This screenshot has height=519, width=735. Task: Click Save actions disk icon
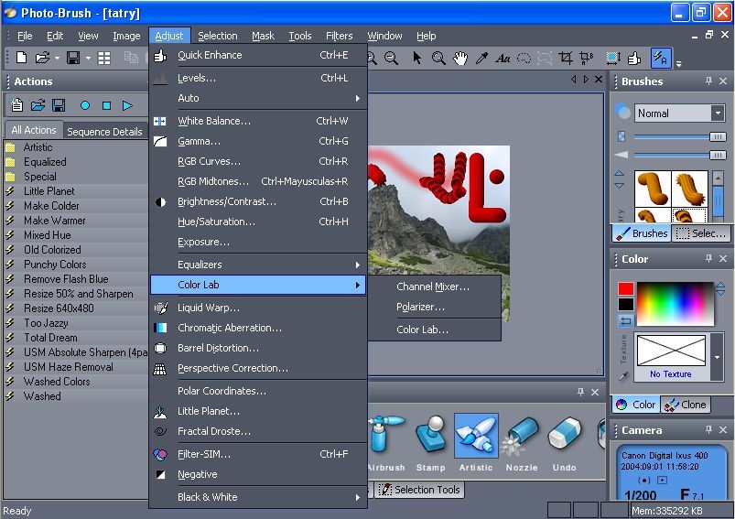59,105
